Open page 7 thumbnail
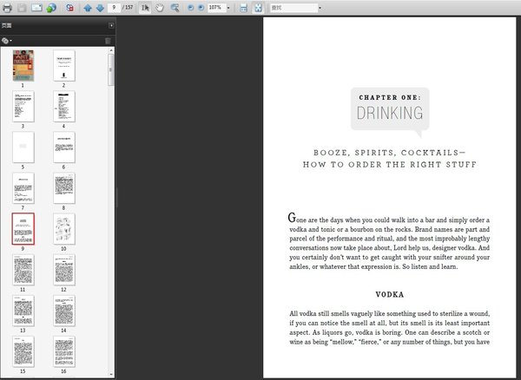 [23, 188]
